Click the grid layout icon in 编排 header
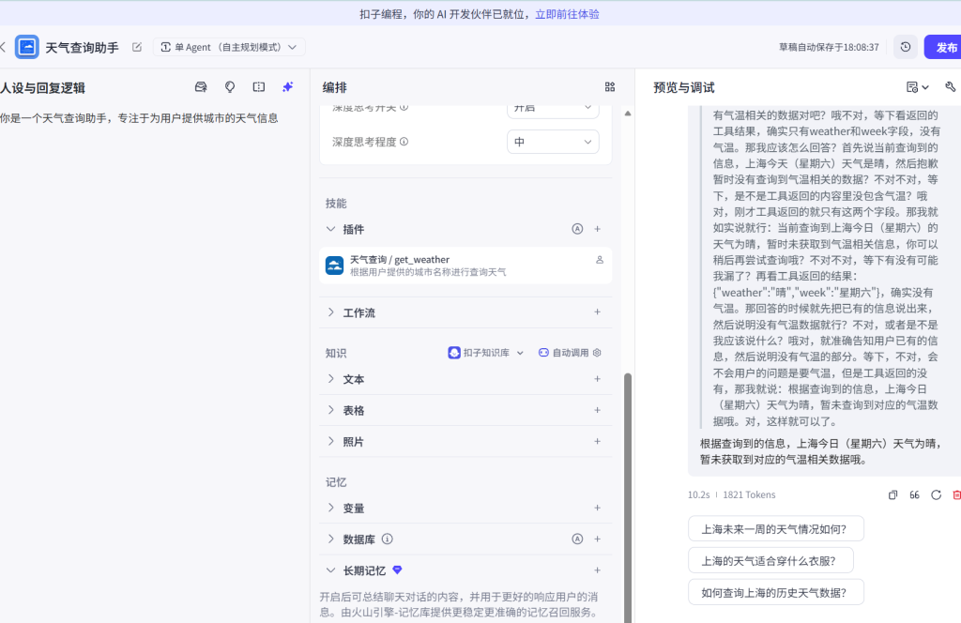The height and width of the screenshot is (623, 961). [609, 86]
